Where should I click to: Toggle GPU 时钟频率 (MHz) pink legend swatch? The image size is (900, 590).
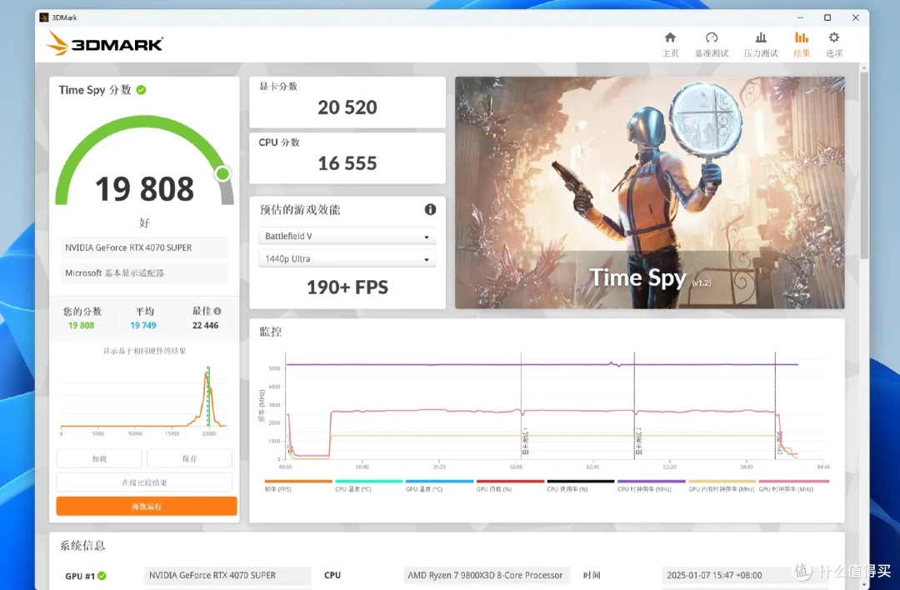pyautogui.click(x=794, y=482)
